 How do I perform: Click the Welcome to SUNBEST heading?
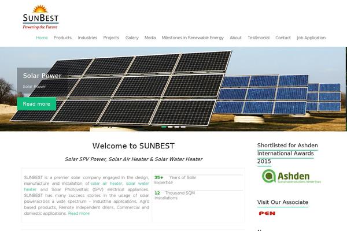click(134, 146)
